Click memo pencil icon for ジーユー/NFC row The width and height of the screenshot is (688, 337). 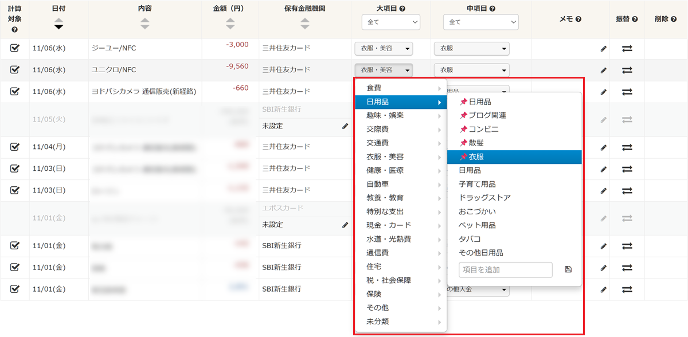click(x=603, y=49)
